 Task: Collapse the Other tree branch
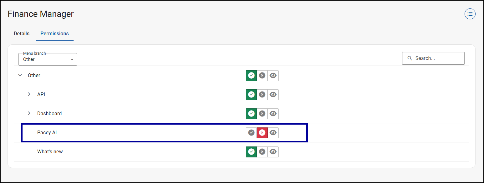coord(20,76)
